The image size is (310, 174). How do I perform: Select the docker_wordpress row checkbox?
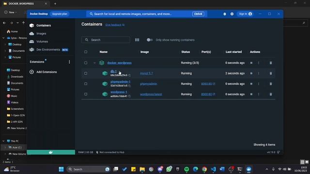[86, 63]
